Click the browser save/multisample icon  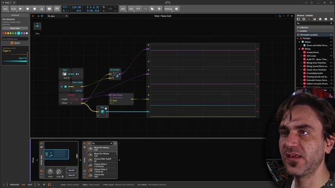coord(315,19)
